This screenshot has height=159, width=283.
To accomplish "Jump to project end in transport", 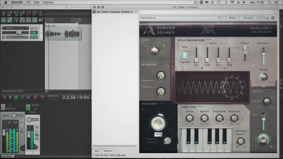I will (28, 98).
